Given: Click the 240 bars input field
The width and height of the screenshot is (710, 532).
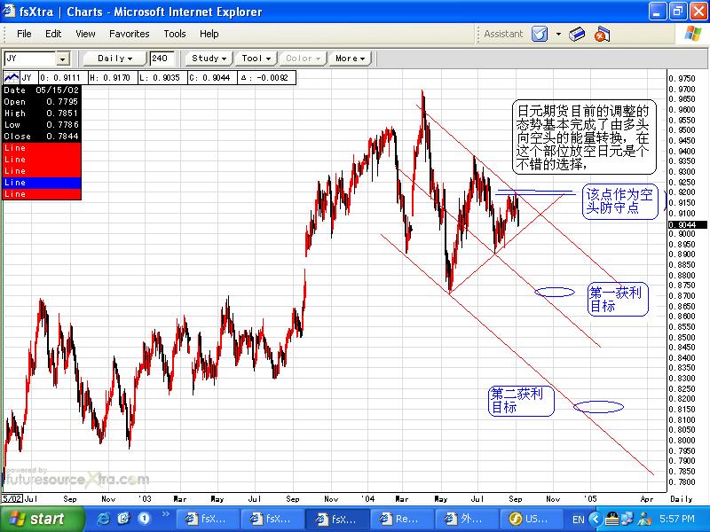Looking at the screenshot, I should click(162, 59).
